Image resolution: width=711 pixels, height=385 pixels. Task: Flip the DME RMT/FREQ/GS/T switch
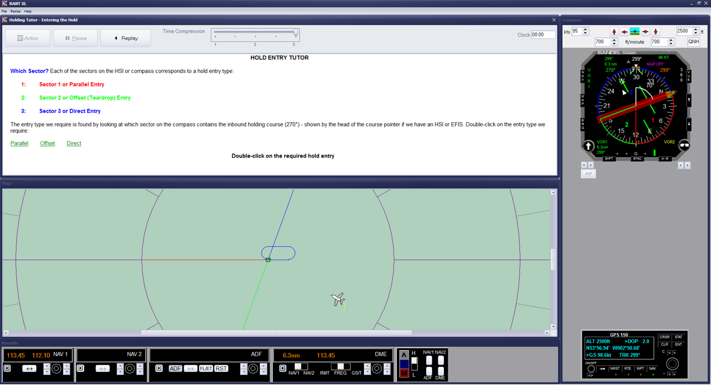[340, 366]
